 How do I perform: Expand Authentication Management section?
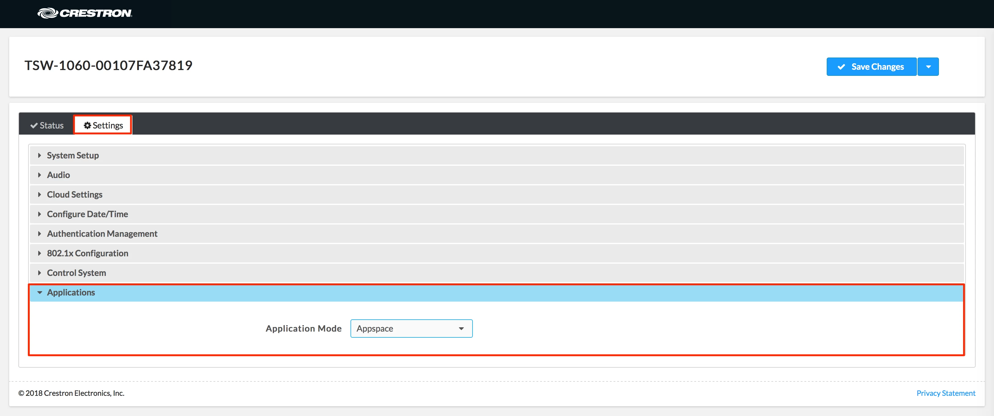102,234
